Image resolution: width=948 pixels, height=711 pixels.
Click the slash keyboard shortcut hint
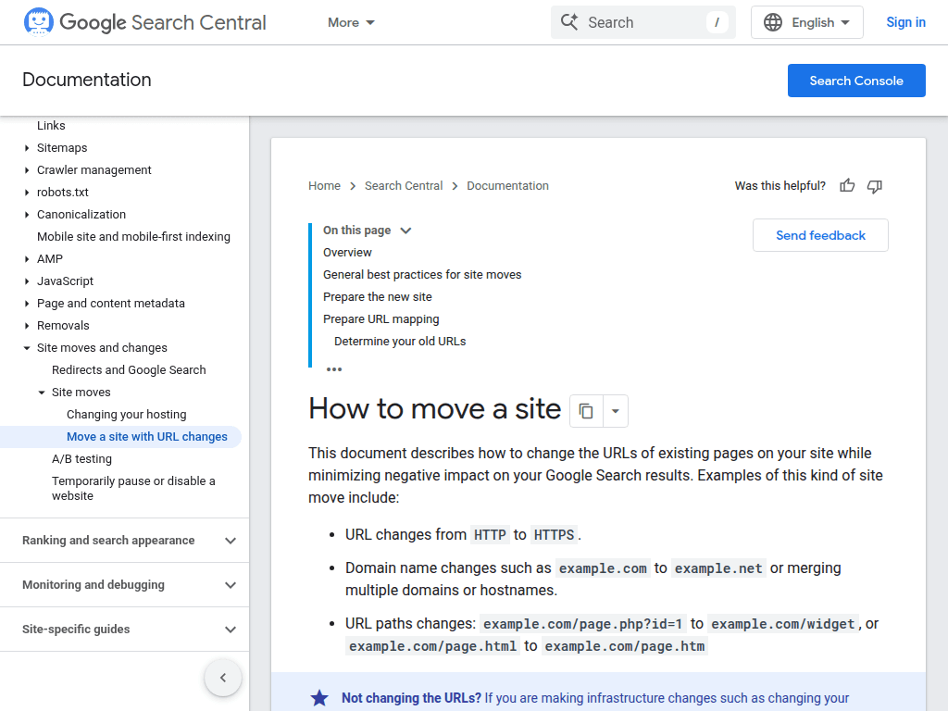717,22
